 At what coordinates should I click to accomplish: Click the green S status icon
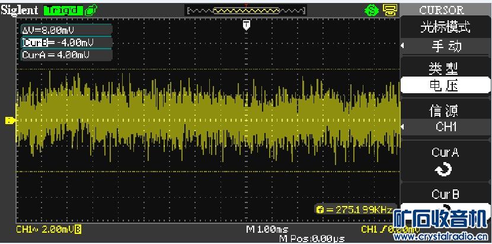click(371, 10)
